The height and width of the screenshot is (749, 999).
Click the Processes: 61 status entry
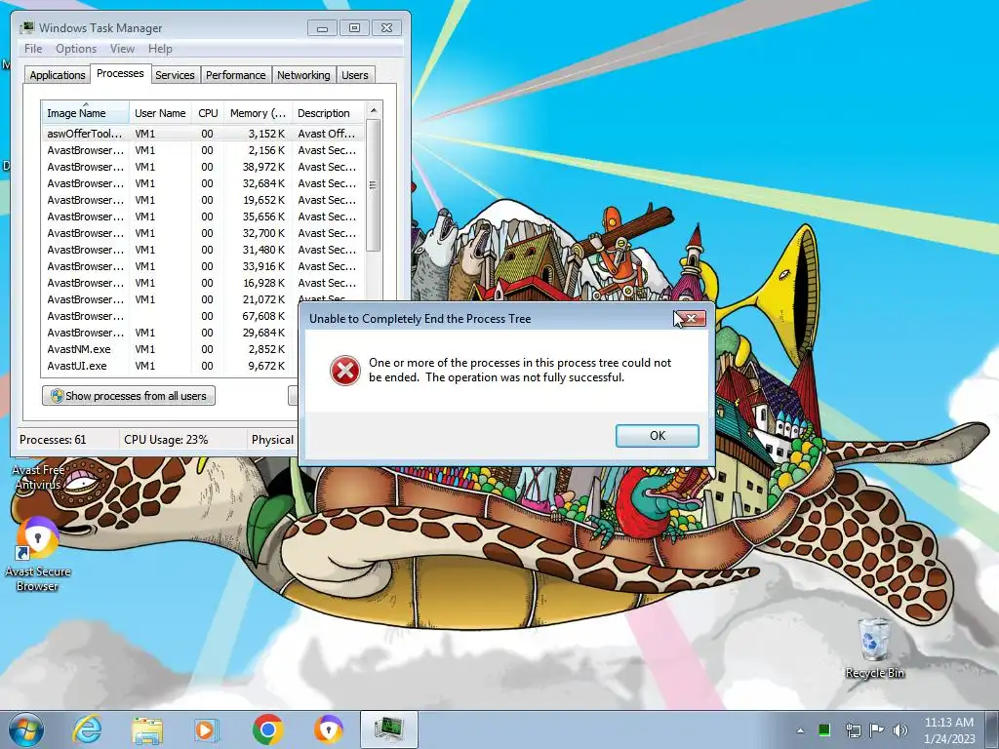pos(53,440)
